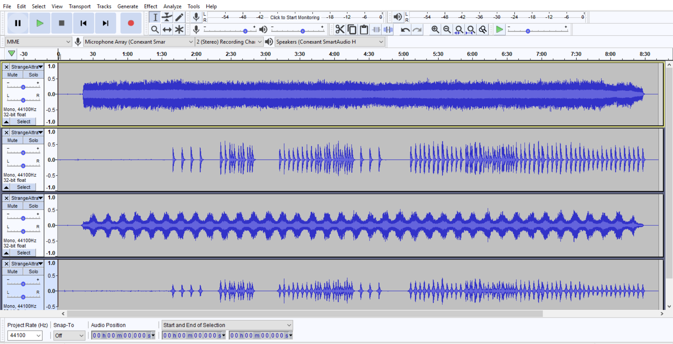The image size is (673, 344).
Task: Start playback with the Play button
Action: click(40, 23)
